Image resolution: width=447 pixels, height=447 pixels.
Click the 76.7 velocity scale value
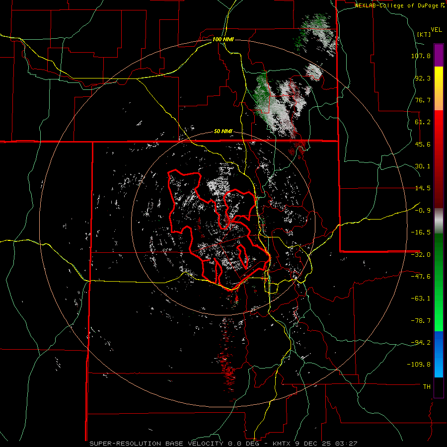click(423, 100)
